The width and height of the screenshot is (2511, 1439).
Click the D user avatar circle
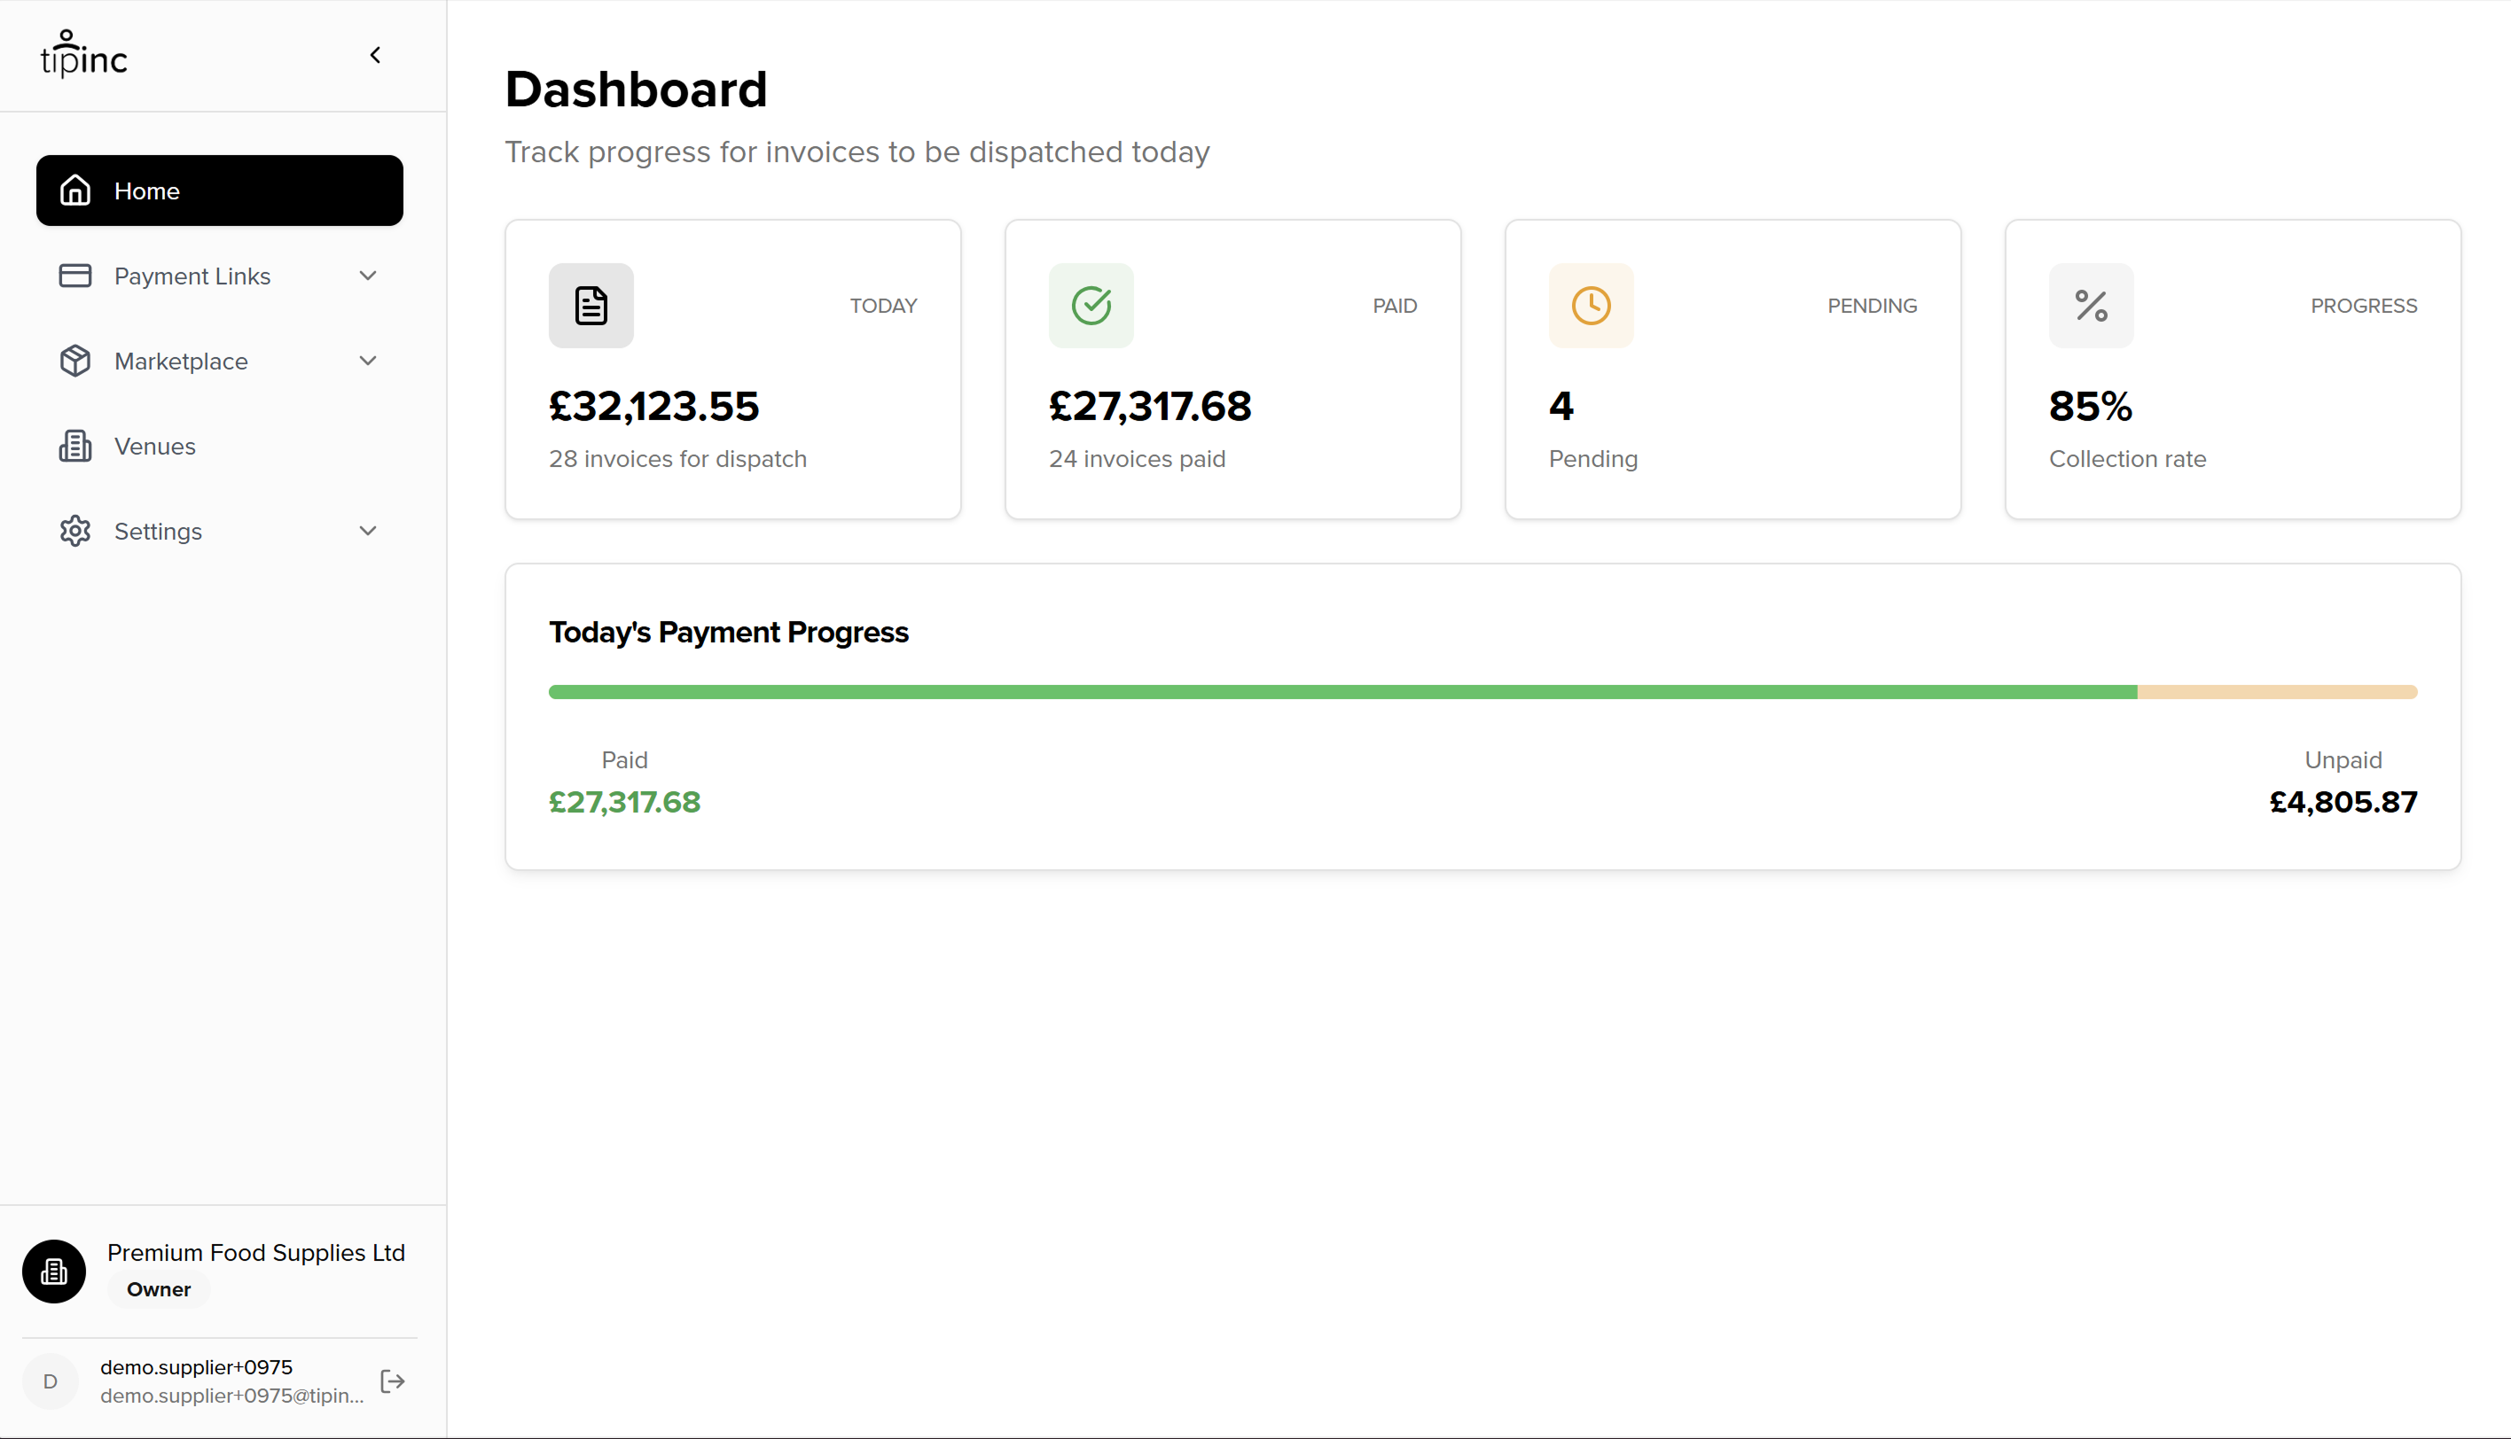51,1381
